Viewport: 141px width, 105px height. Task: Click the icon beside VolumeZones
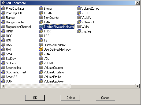(x=79, y=9)
